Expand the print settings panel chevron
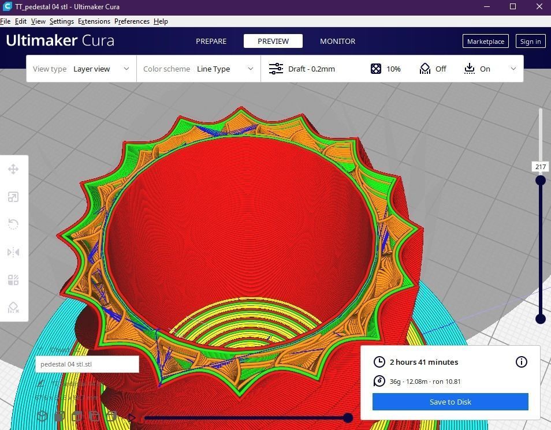The width and height of the screenshot is (551, 430). 513,69
